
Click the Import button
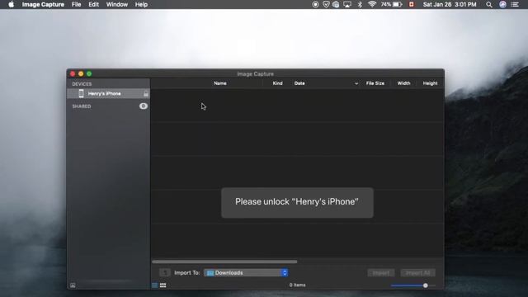pyautogui.click(x=381, y=273)
